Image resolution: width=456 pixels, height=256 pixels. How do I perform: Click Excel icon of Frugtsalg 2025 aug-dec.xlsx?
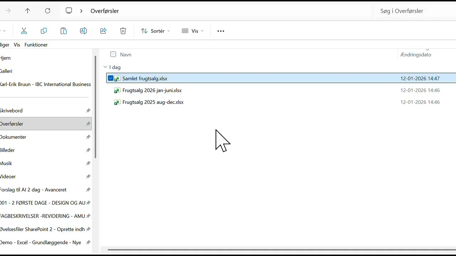pos(117,102)
